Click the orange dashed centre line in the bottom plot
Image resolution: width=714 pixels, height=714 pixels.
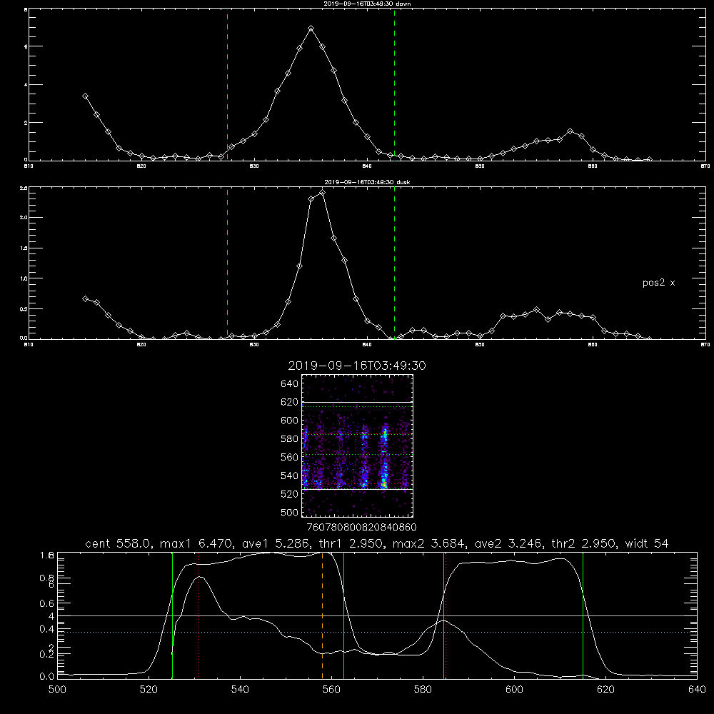(x=323, y=615)
